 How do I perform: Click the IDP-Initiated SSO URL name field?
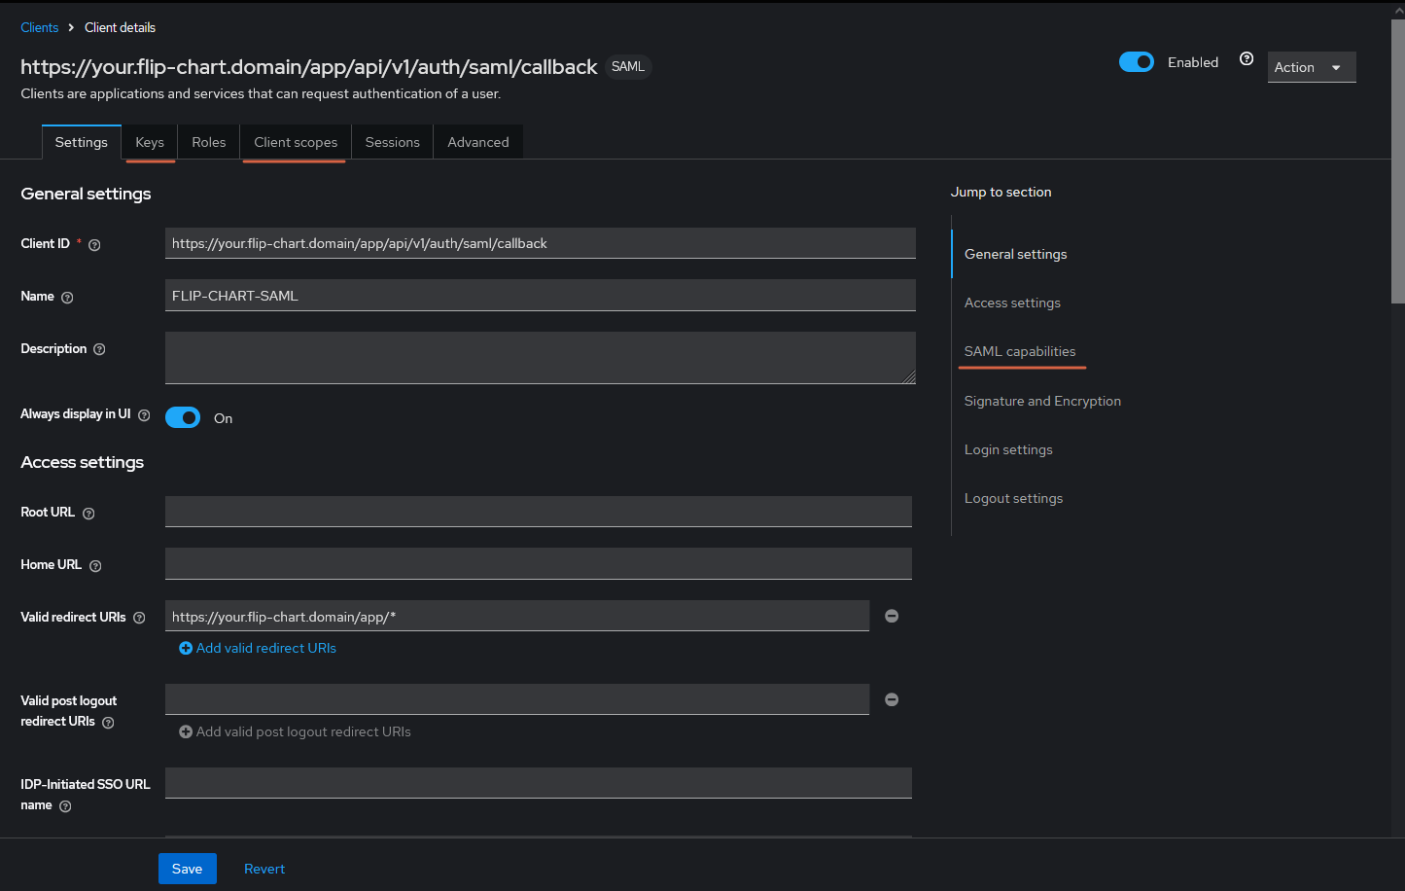(x=539, y=783)
